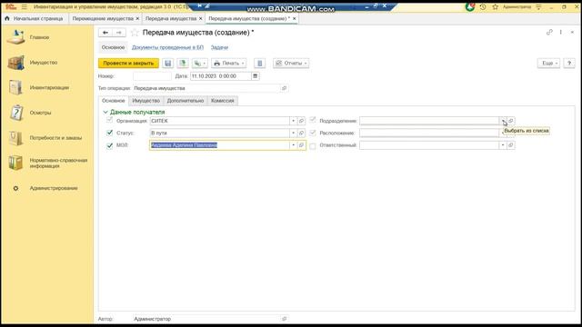Image resolution: width=582 pixels, height=327 pixels.
Task: Go forward with the right arrow
Action: click(x=119, y=33)
